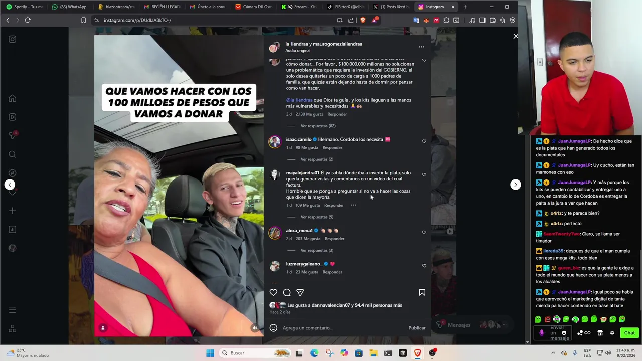The width and height of the screenshot is (642, 361).
Task: Expand Ver respuestas (82)
Action: (318, 126)
